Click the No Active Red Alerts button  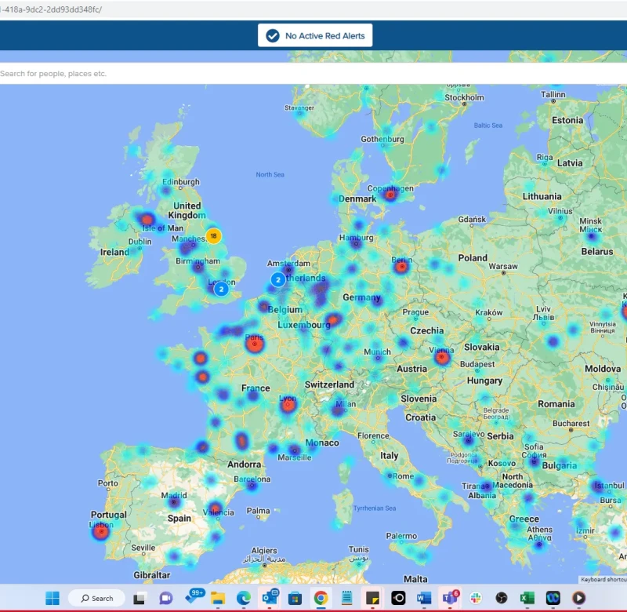coord(315,35)
